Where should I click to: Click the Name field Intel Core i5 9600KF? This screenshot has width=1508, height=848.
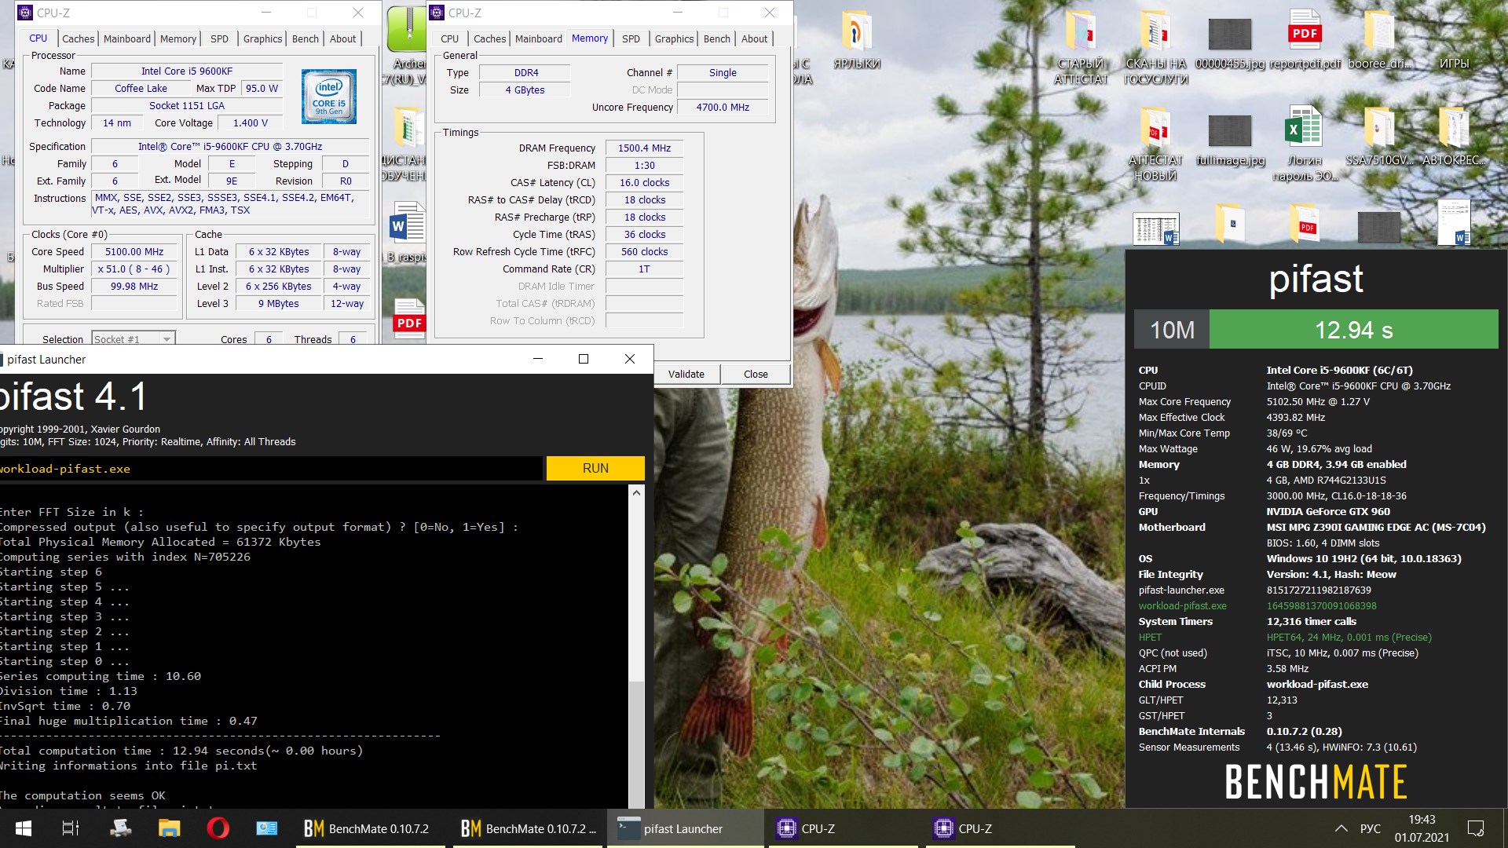(x=187, y=71)
